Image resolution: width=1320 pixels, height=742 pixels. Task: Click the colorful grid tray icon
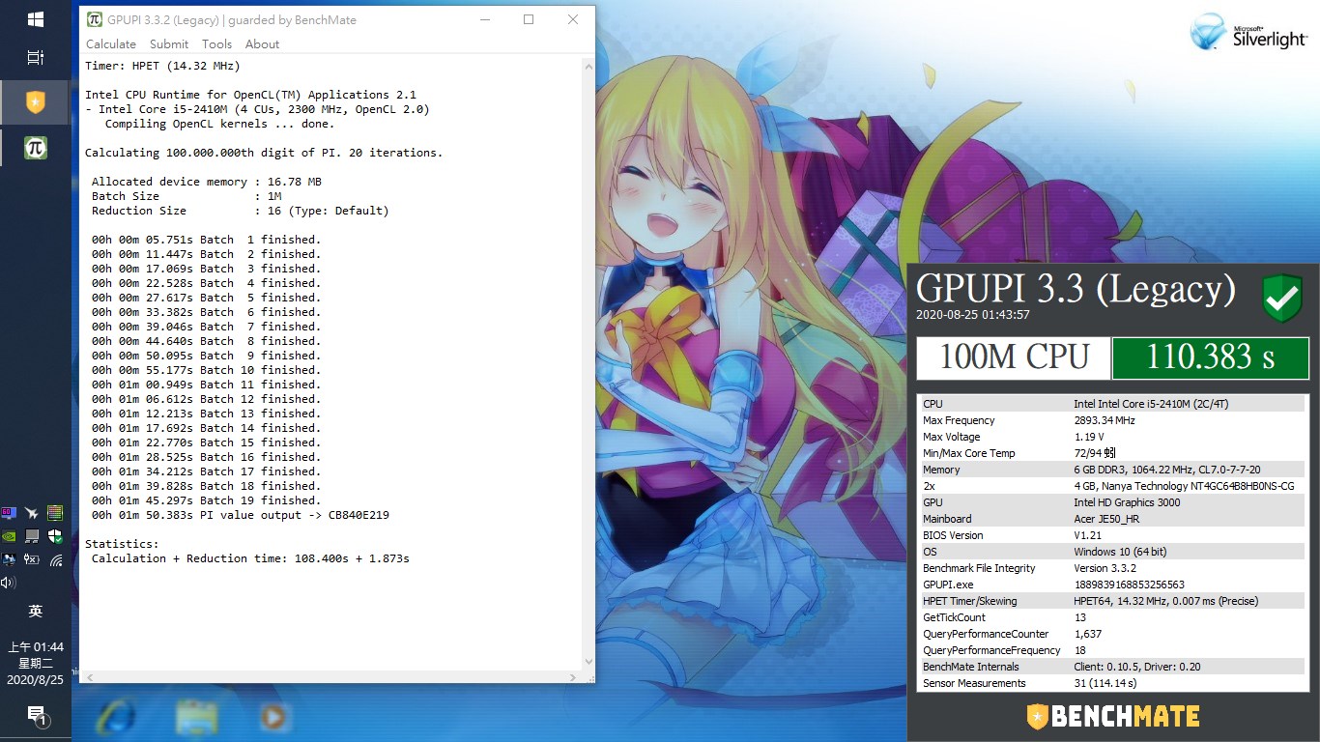click(55, 513)
